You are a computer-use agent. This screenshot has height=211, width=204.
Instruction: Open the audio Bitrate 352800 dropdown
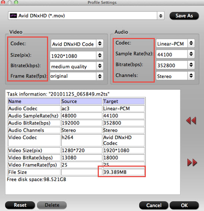(191, 65)
